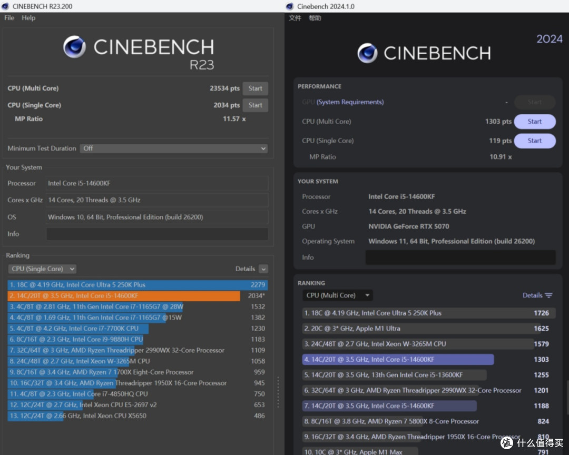Click 2024 MP Ratio value 10.91 x
This screenshot has height=455, width=569.
[501, 157]
